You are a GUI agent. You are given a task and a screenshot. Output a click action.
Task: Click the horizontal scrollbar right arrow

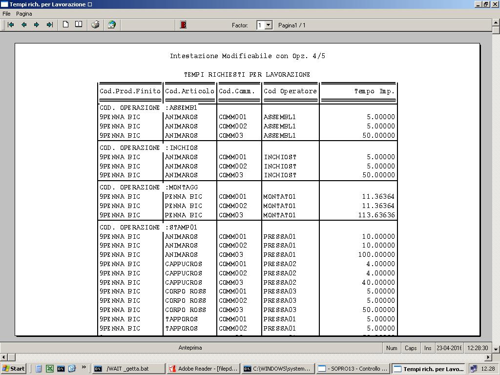pos(488,357)
